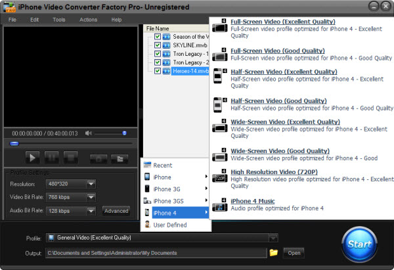Expand the iPhone 3GS submenu arrow

(206, 200)
